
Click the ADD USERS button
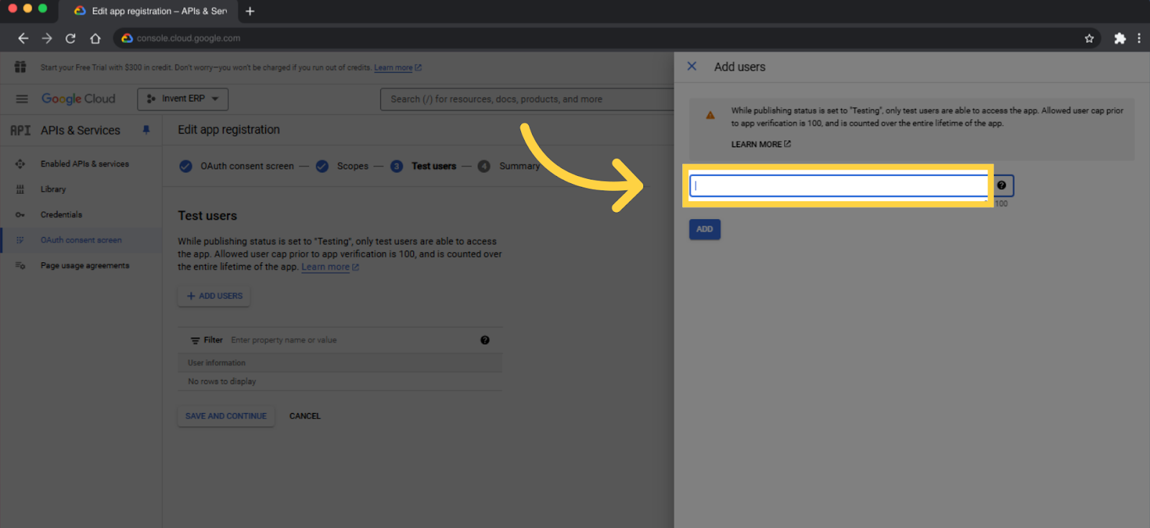pos(214,296)
